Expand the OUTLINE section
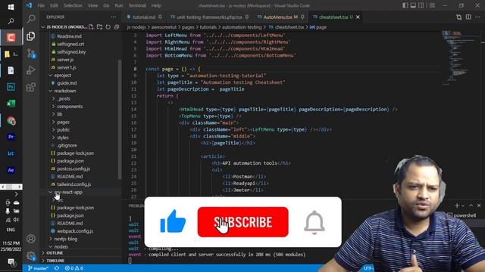This screenshot has width=485, height=272. [55, 253]
